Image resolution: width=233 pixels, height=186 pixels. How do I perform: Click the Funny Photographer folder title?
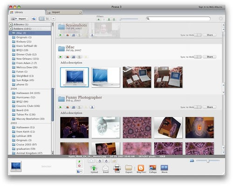pyautogui.click(x=84, y=97)
